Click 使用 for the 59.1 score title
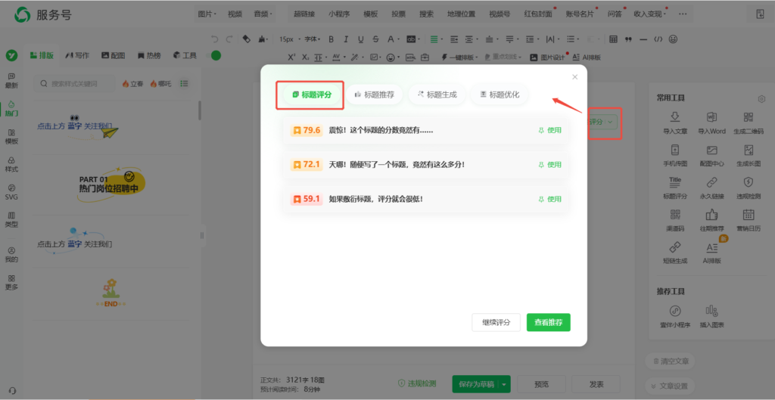This screenshot has height=400, width=775. point(550,199)
